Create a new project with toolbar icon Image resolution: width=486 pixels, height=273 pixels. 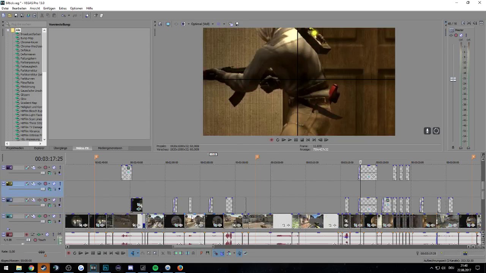3,16
